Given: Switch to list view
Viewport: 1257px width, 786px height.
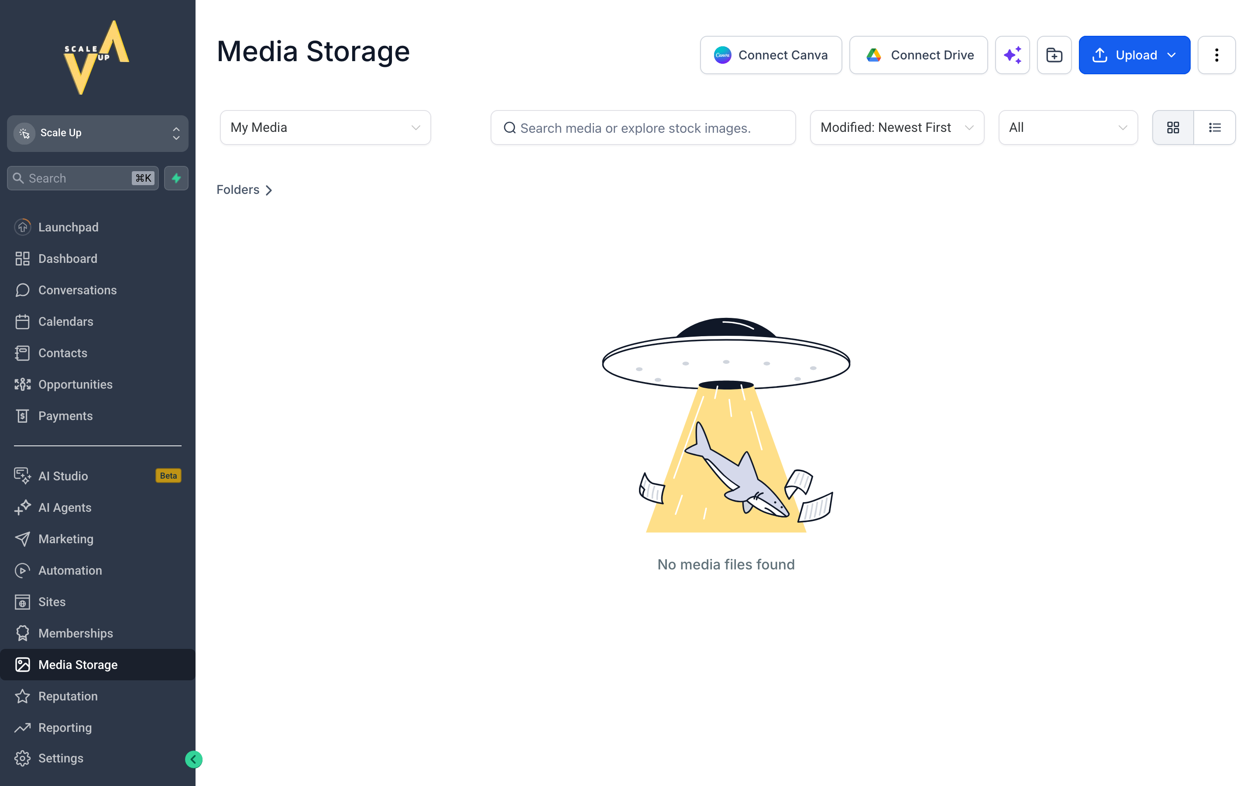Looking at the screenshot, I should 1214,128.
